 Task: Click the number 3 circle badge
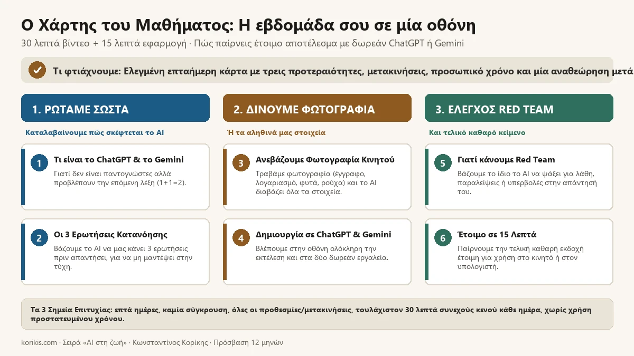coord(241,163)
